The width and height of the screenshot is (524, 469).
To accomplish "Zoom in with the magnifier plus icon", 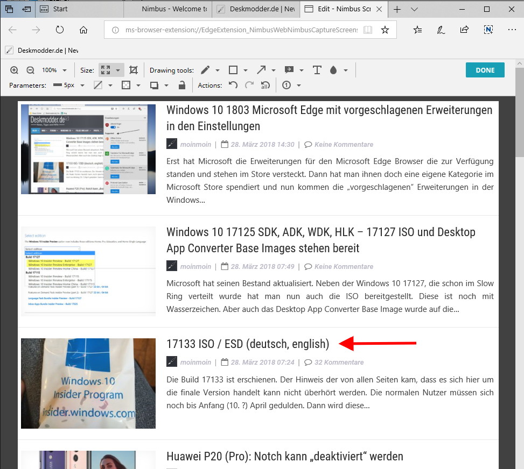I will coord(14,70).
